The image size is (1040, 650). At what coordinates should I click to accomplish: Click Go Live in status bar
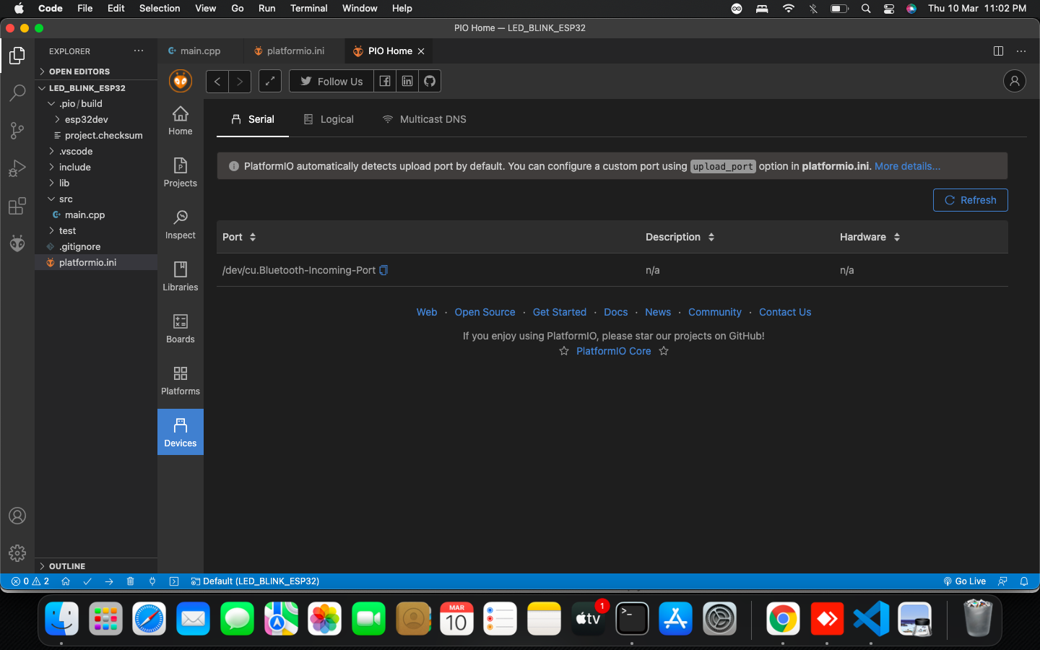(964, 581)
